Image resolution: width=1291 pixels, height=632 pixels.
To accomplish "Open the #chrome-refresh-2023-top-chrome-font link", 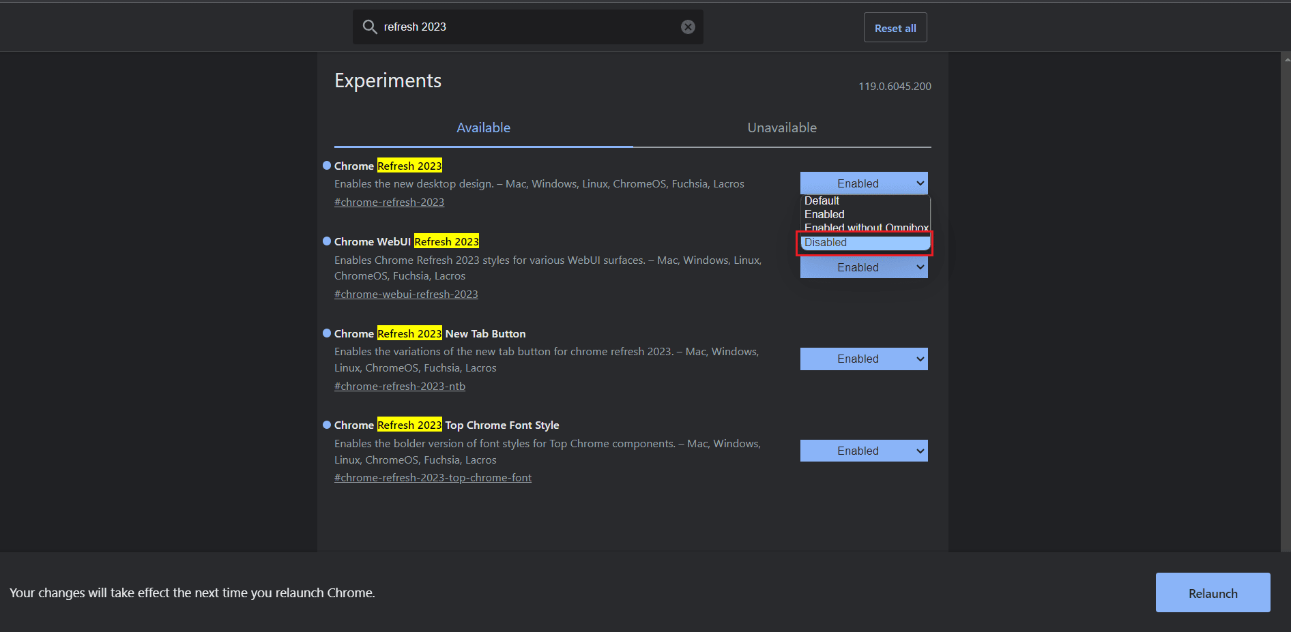I will 433,478.
